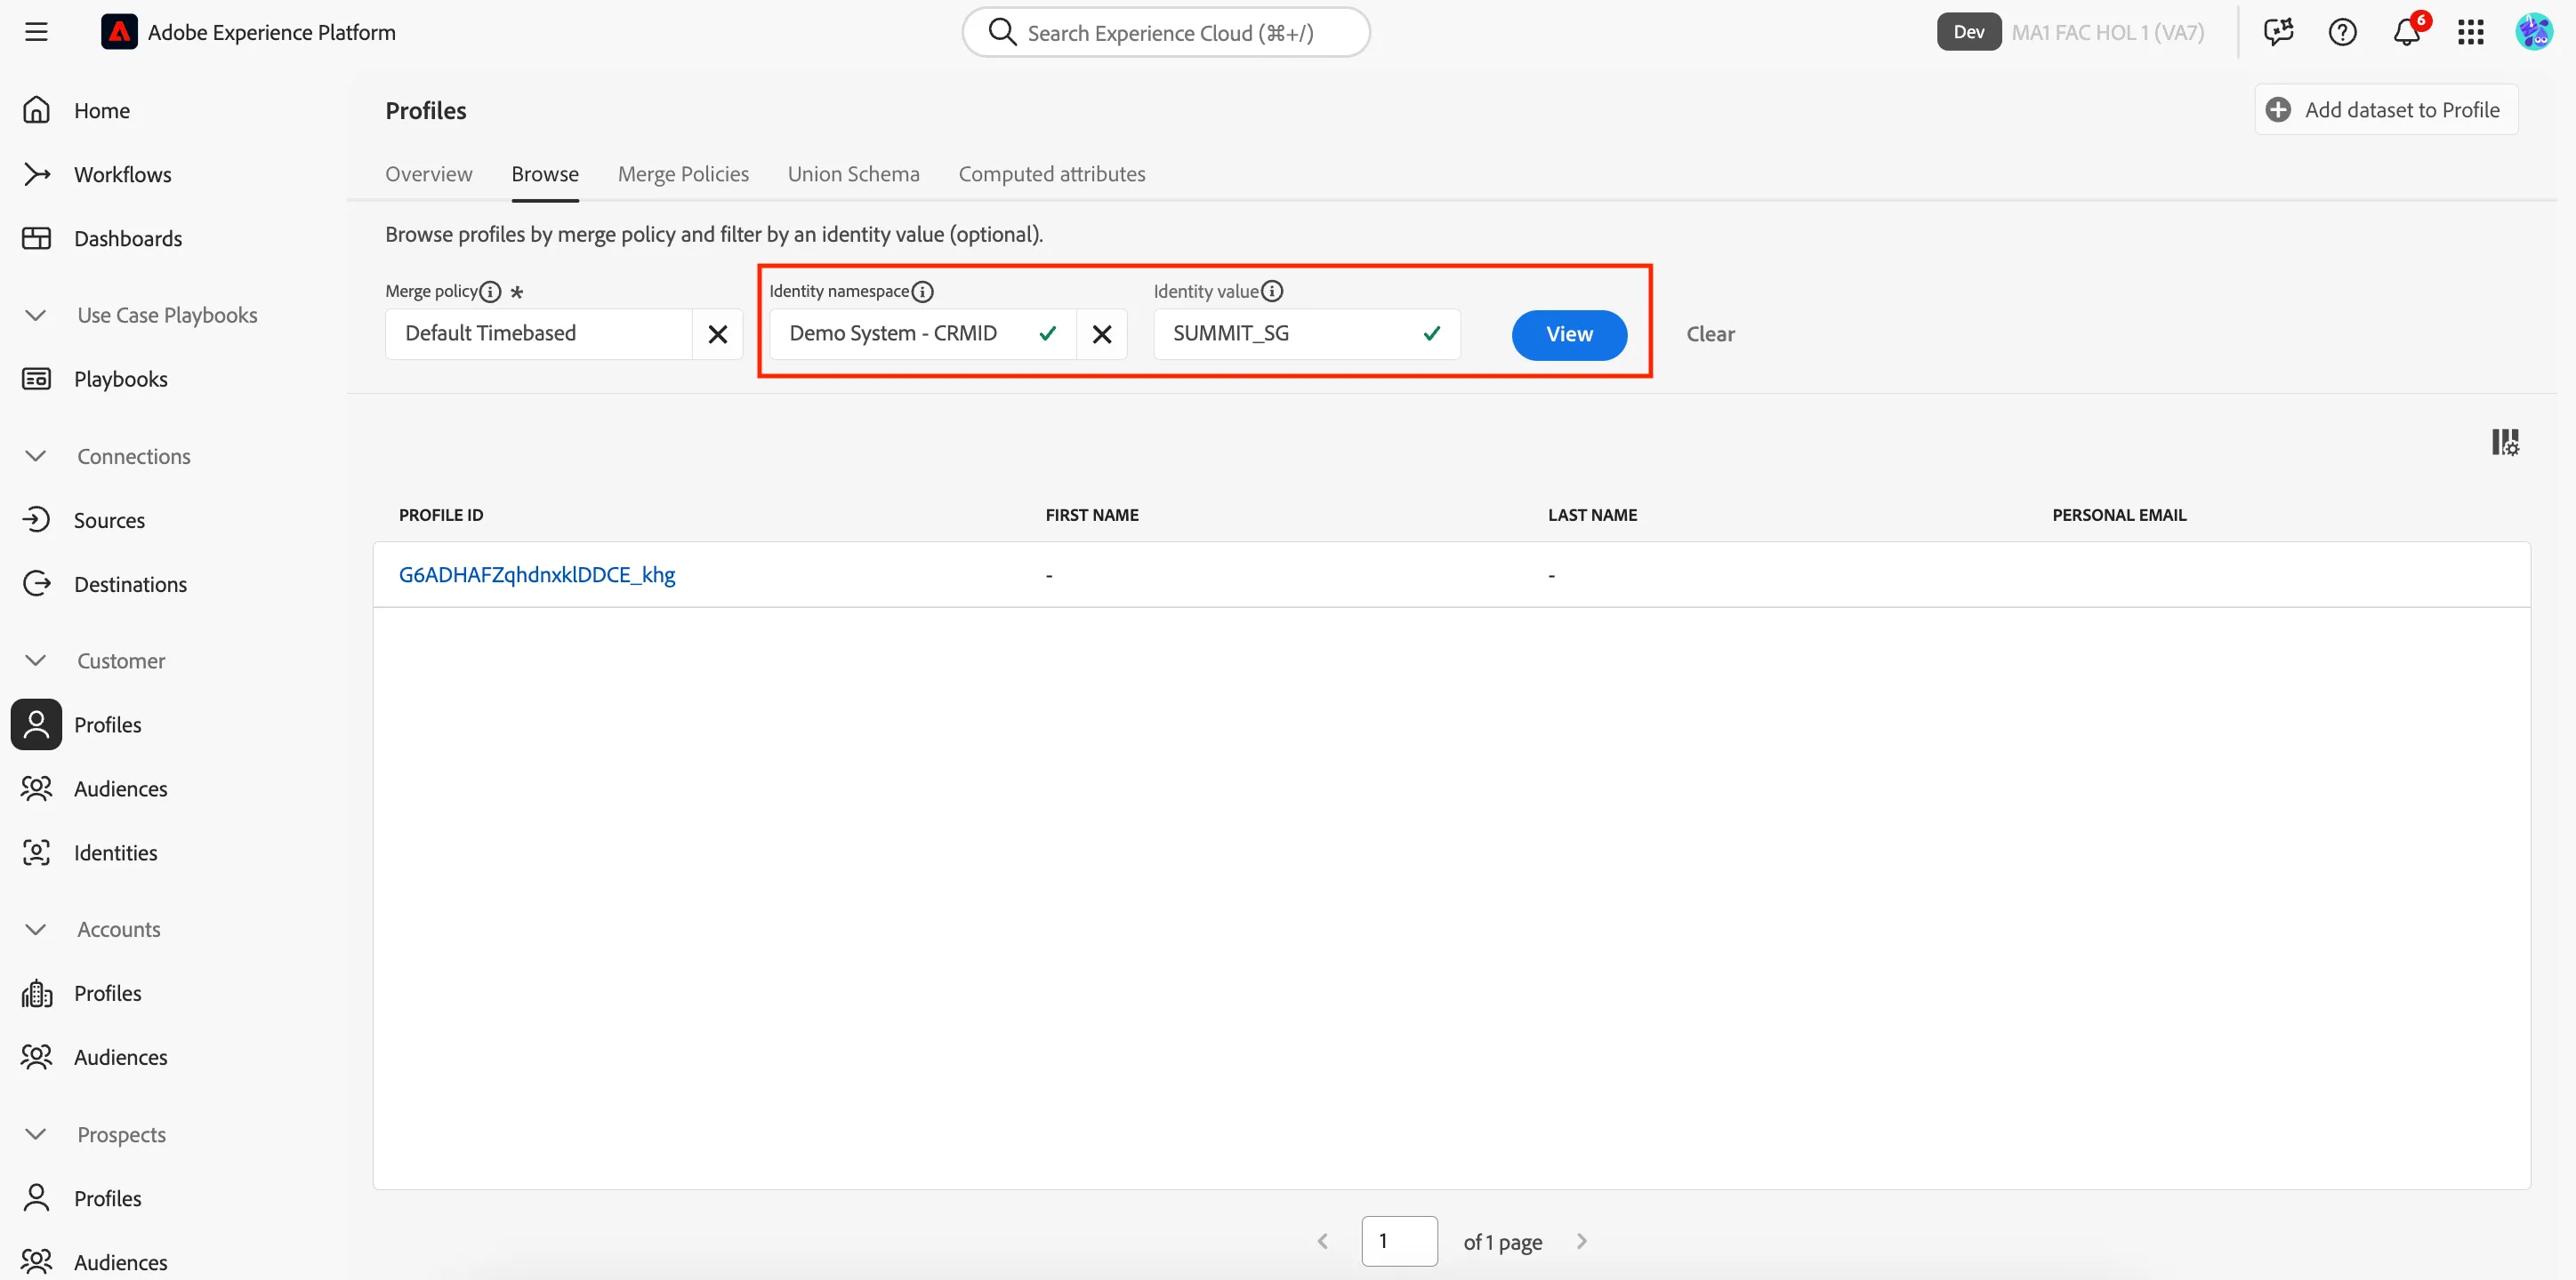
Task: Switch to the Union Schema tab
Action: pos(853,174)
